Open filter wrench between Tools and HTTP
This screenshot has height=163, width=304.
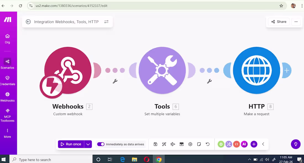click(209, 81)
